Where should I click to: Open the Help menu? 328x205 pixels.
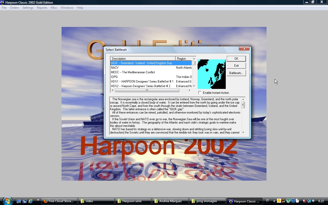coord(80,8)
